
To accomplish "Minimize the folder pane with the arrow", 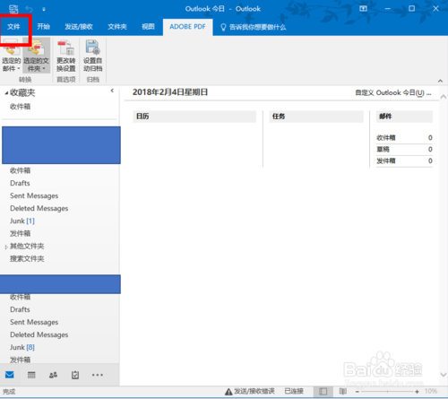I will [x=112, y=91].
